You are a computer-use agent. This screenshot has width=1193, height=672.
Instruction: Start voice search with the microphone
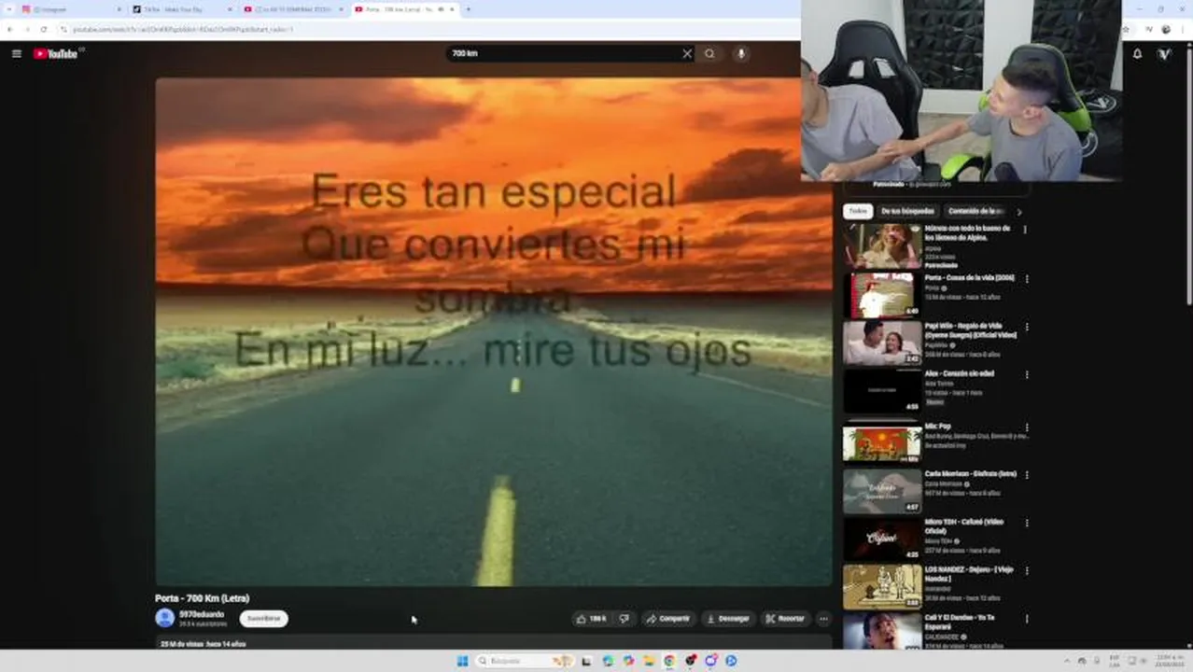pos(741,53)
